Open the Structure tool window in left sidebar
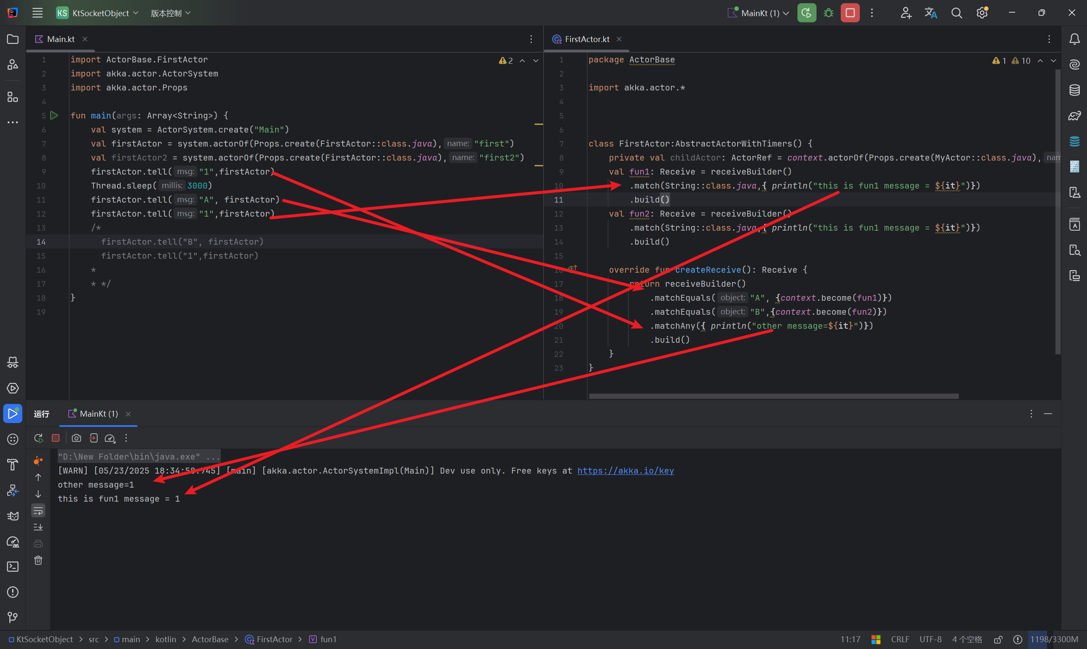 point(13,97)
